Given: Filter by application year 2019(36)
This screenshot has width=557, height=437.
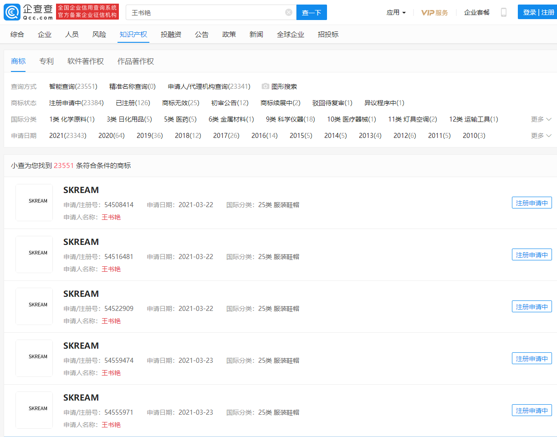Looking at the screenshot, I should [150, 136].
